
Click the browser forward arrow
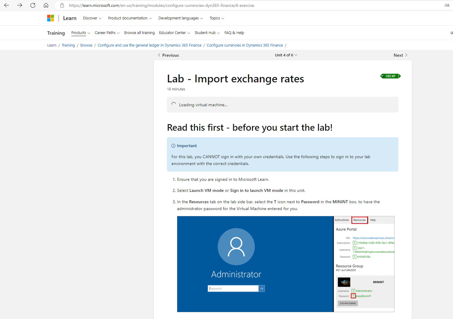click(x=20, y=5)
